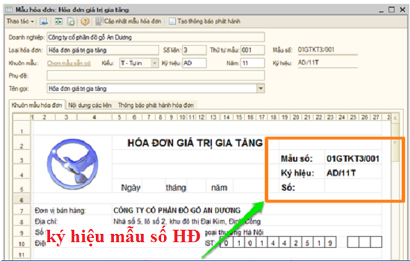Switch to Khuôn mẫu hóa đơn tab
410x261 pixels.
[37, 105]
